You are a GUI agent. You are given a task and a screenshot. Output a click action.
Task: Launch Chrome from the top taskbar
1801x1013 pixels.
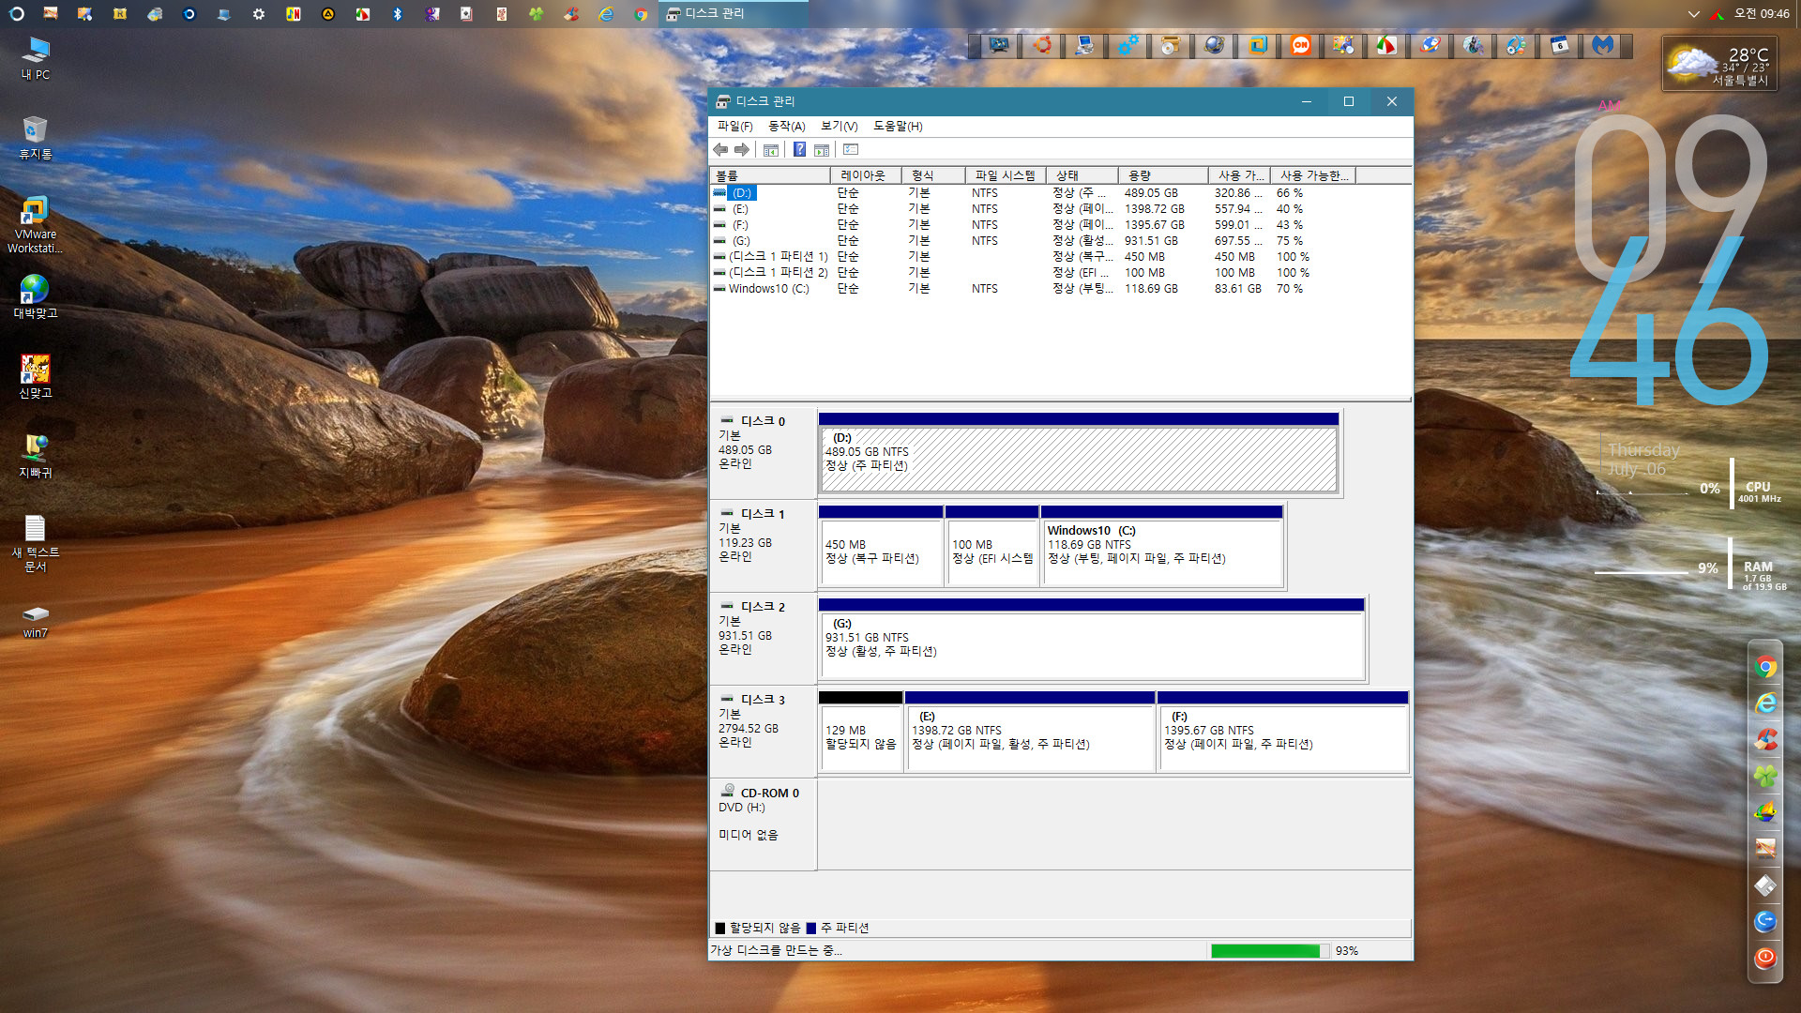(x=641, y=14)
